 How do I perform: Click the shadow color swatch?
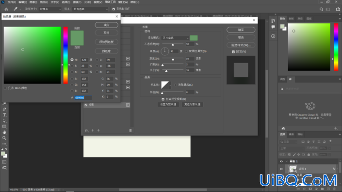194,38
